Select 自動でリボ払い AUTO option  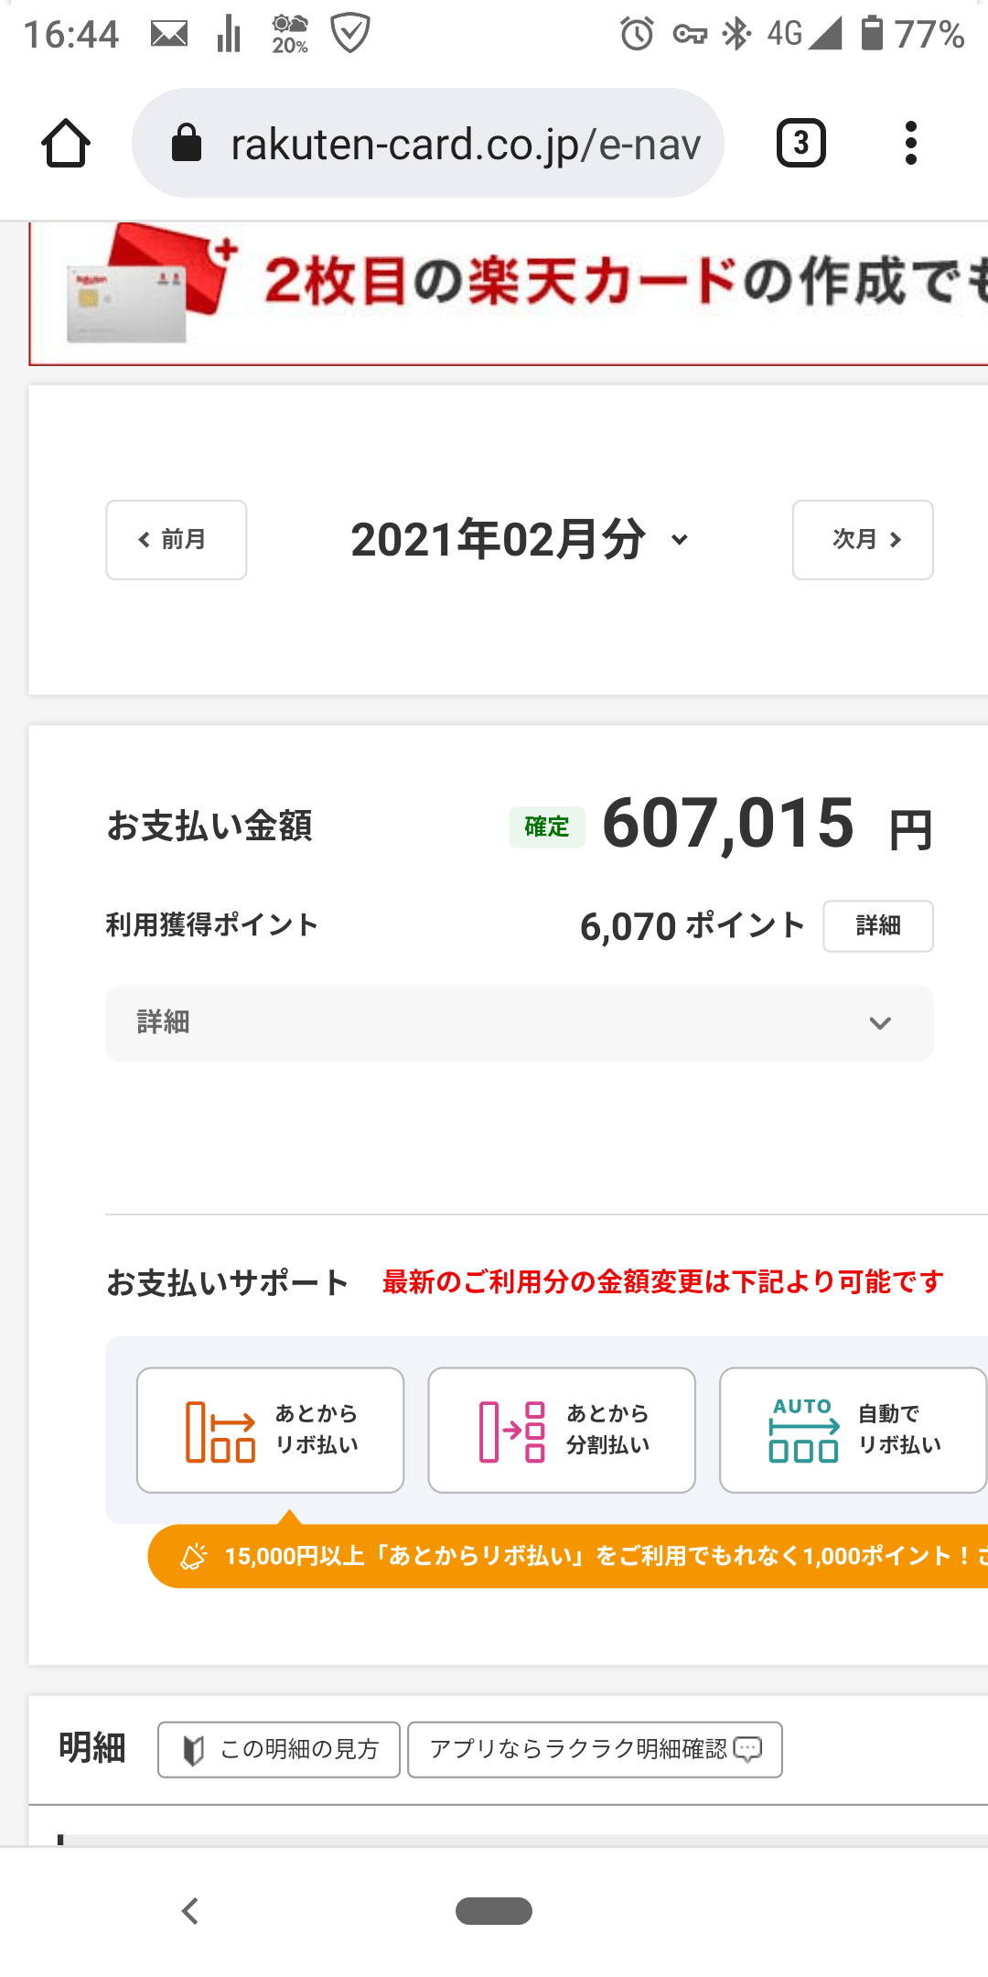point(853,1430)
